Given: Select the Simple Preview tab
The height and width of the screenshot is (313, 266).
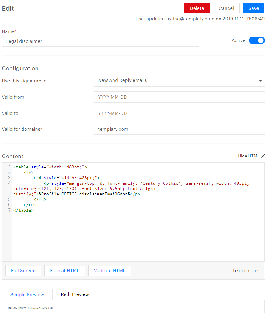Looking at the screenshot, I should tap(27, 294).
